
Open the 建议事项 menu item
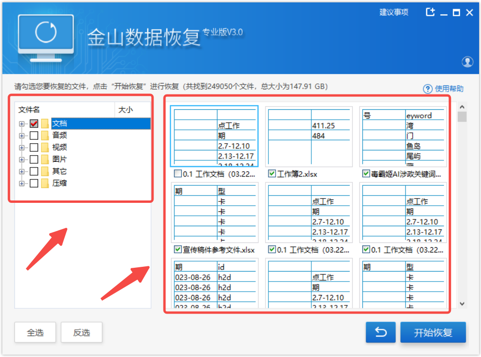pyautogui.click(x=394, y=12)
